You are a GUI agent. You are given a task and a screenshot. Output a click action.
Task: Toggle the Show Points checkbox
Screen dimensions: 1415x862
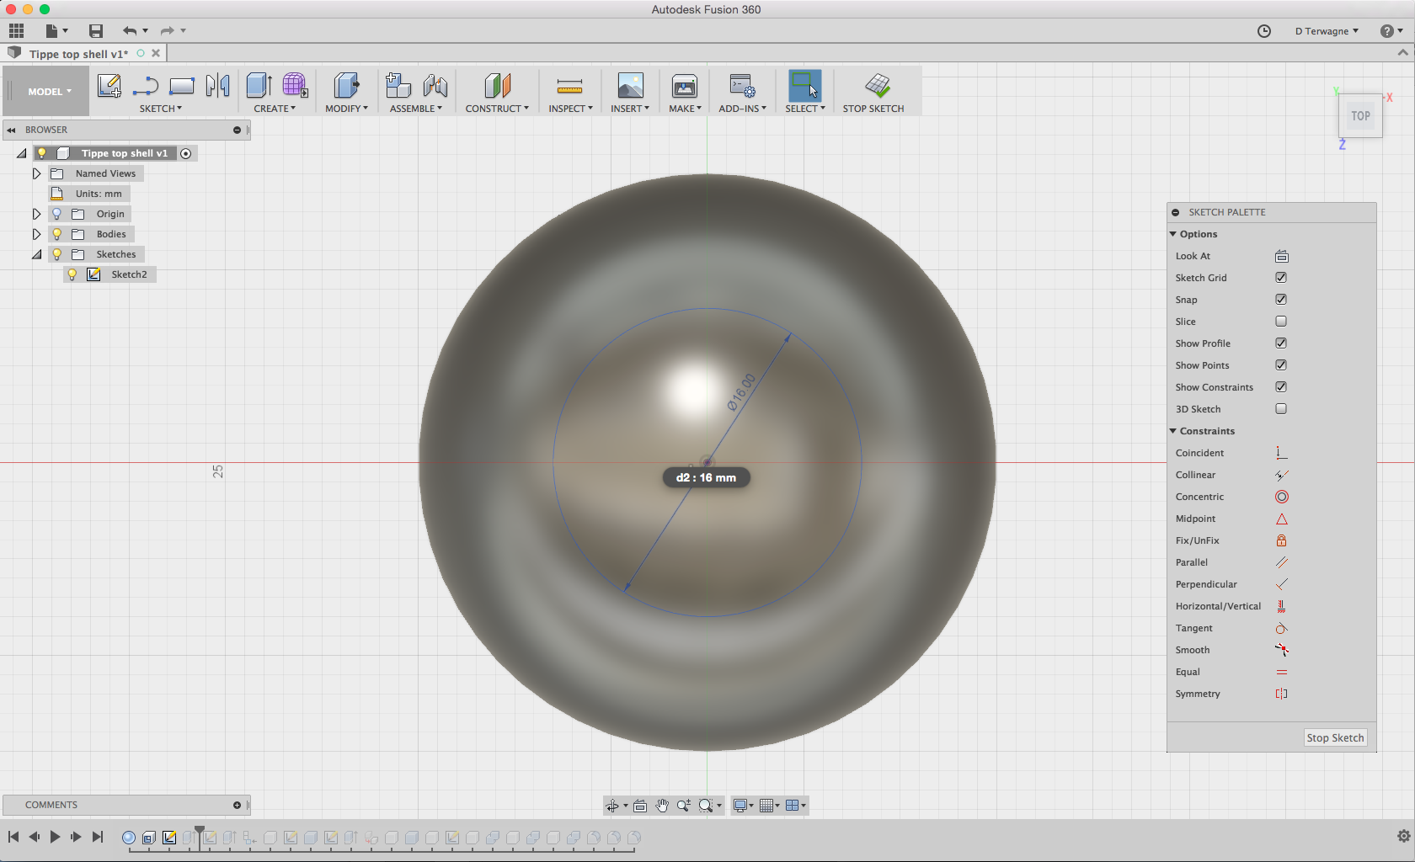(1281, 365)
